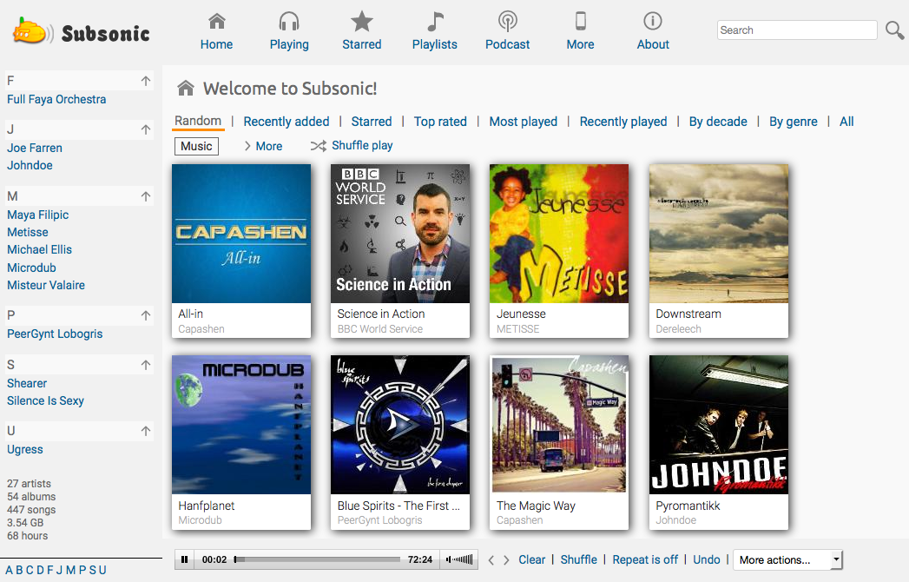Viewport: 909px width, 582px height.
Task: Open the Playlists music note icon
Action: pos(435,22)
